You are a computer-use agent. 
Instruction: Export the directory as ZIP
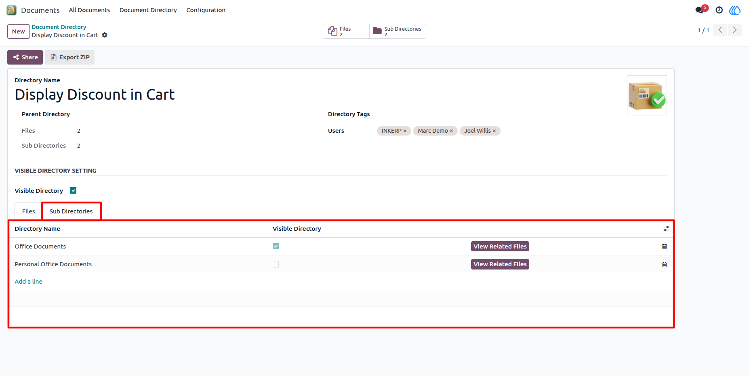coord(70,57)
